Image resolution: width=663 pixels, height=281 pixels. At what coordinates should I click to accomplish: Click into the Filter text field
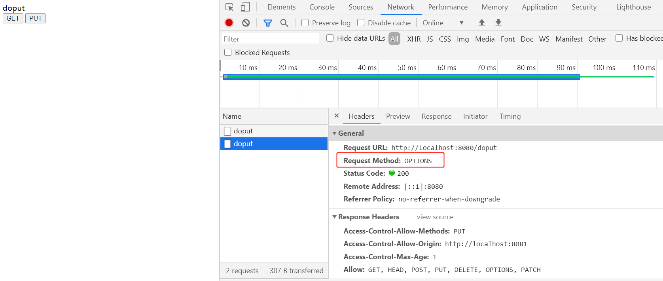click(271, 39)
